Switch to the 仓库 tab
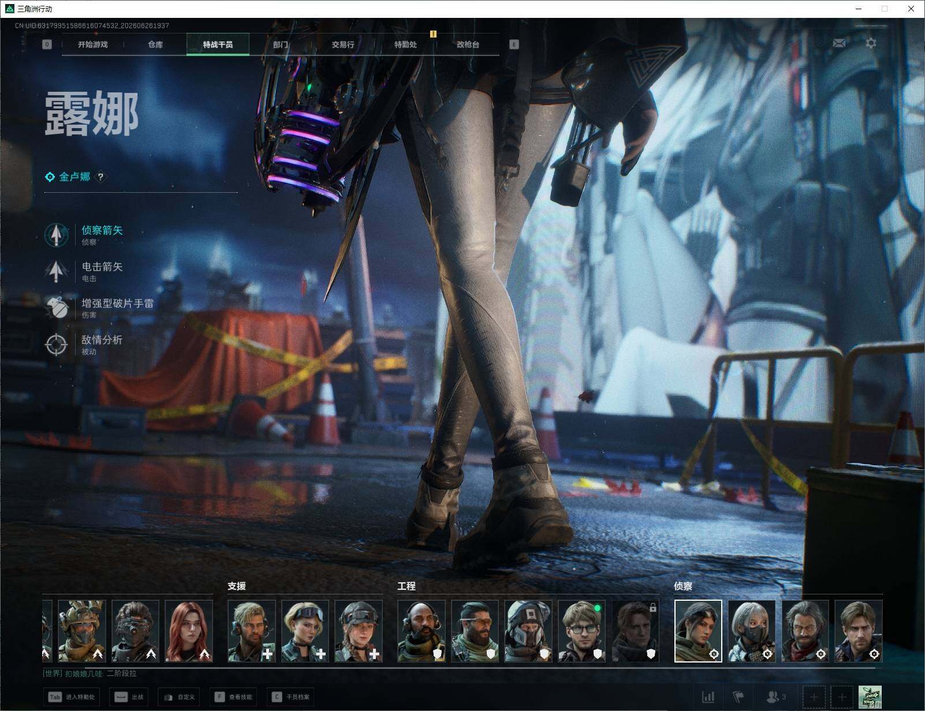 pos(155,44)
